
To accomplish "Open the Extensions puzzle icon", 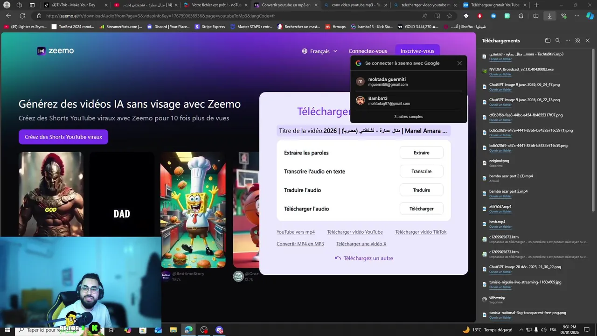I will tap(521, 16).
